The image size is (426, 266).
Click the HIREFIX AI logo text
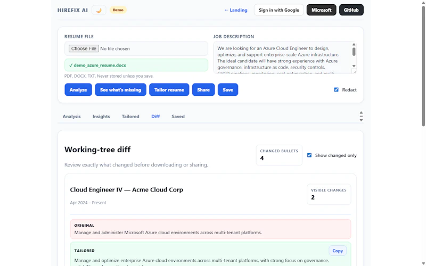pyautogui.click(x=72, y=10)
